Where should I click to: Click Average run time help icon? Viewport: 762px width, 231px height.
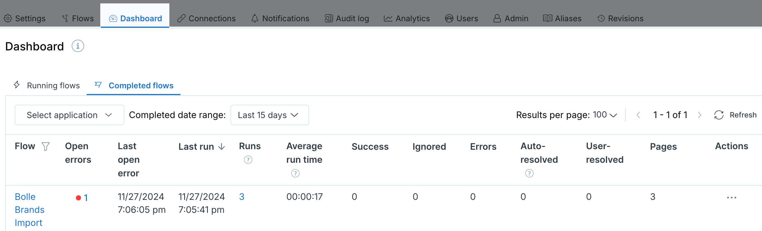coord(295,173)
